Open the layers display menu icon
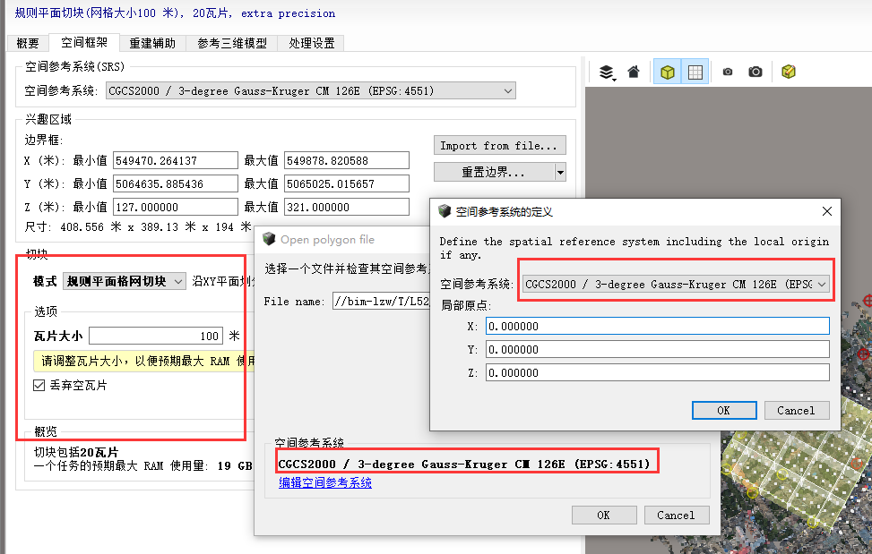The width and height of the screenshot is (872, 554). (x=607, y=72)
